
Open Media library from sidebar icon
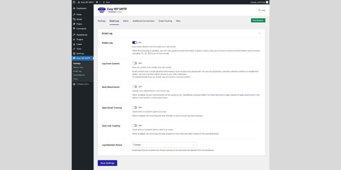pos(74,19)
